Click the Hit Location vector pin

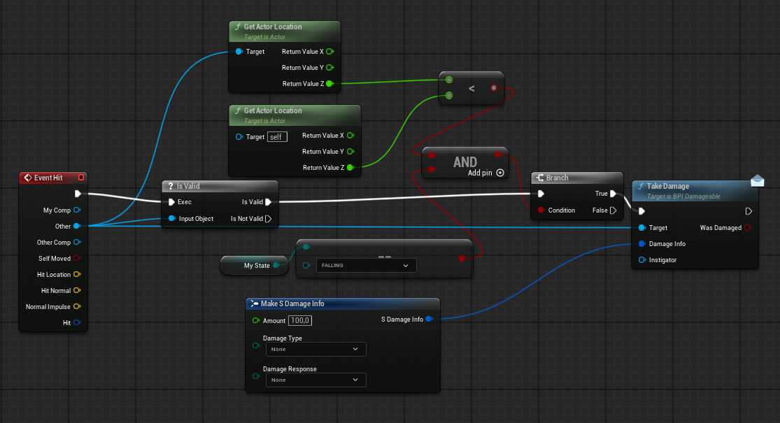click(x=77, y=274)
